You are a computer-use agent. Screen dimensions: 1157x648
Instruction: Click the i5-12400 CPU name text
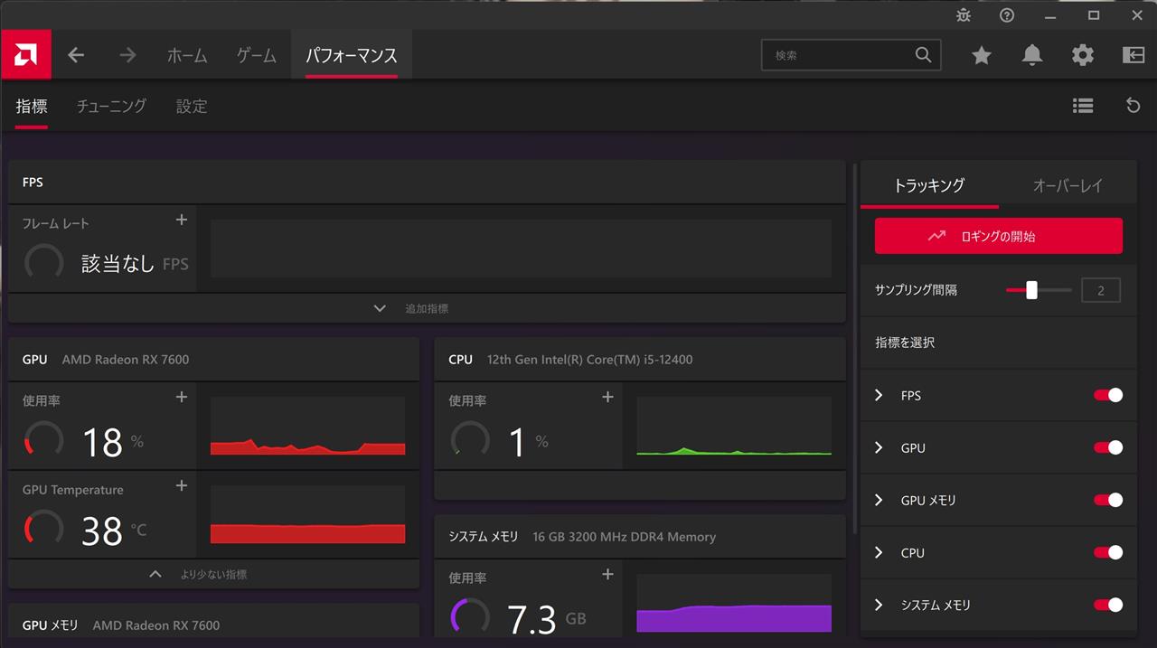coord(590,360)
